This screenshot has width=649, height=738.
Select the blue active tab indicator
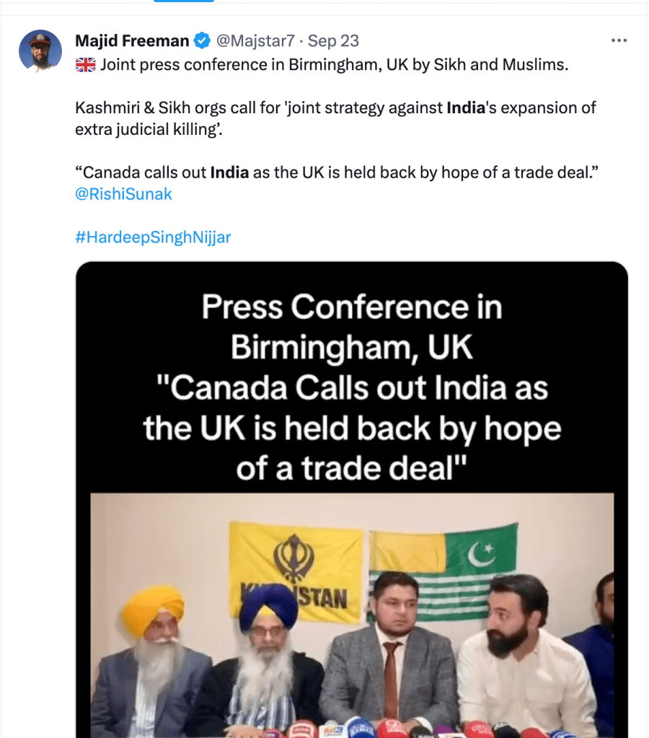coord(184,1)
